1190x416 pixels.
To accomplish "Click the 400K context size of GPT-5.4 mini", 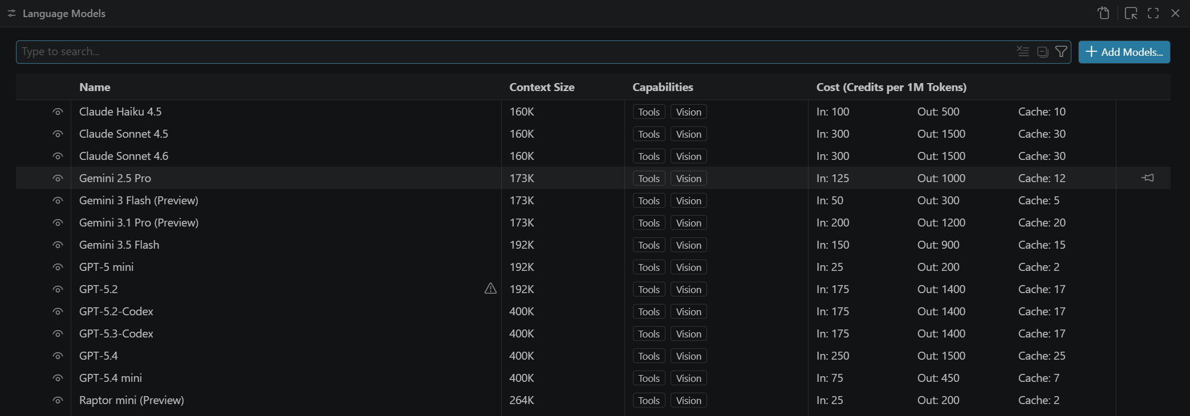I will [x=522, y=378].
